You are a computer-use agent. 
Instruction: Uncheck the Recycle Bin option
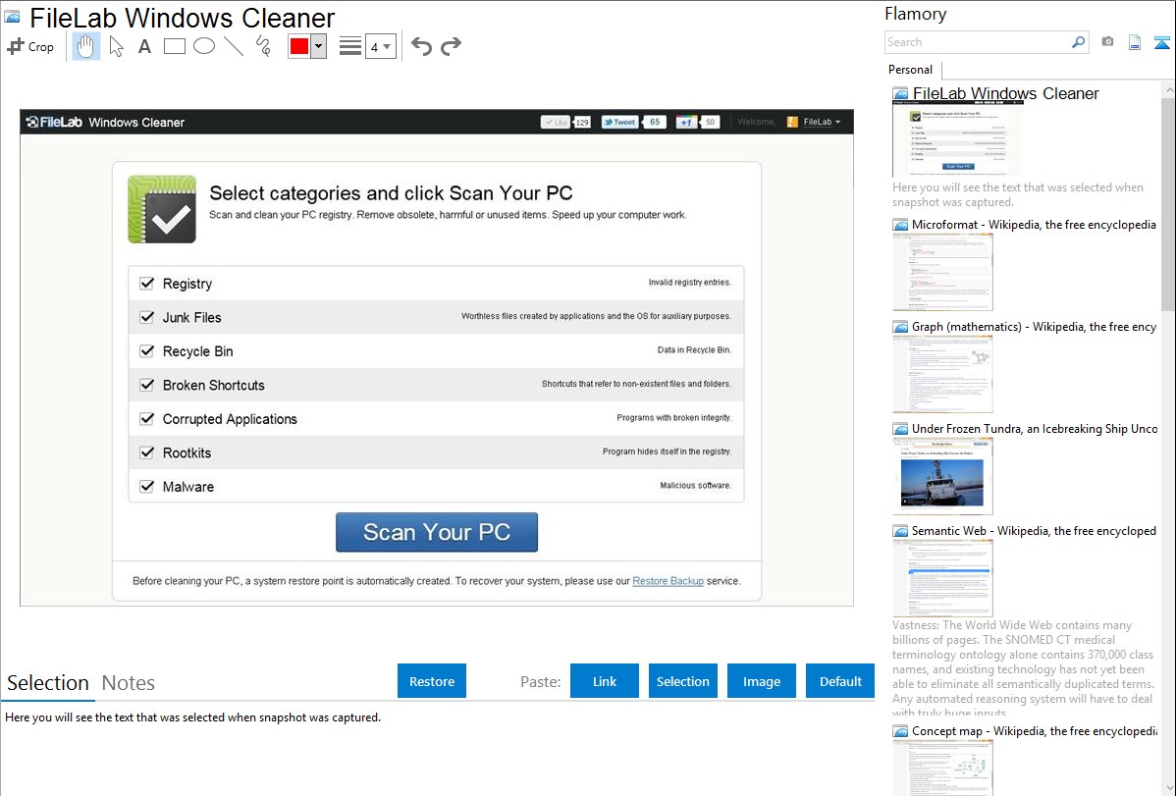click(147, 350)
